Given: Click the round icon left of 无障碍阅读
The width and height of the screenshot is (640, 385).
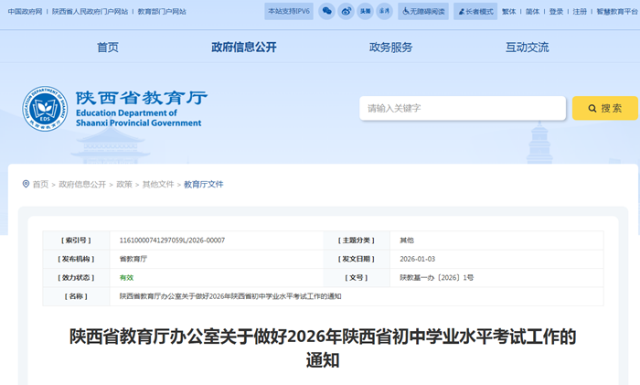Looking at the screenshot, I should click(385, 12).
